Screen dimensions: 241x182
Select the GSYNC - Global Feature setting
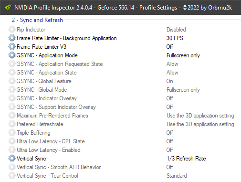tap(44, 81)
